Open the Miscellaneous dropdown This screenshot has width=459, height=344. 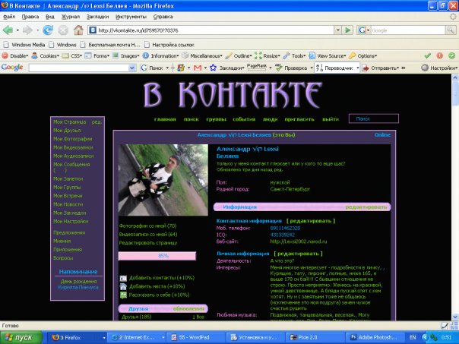[x=202, y=55]
